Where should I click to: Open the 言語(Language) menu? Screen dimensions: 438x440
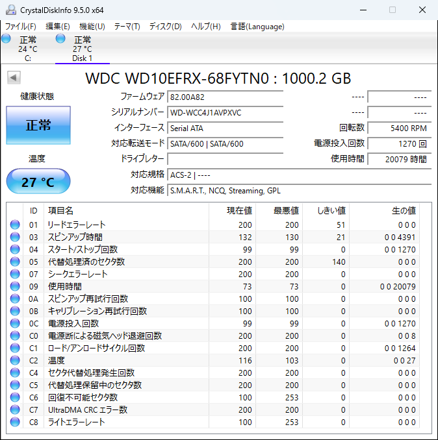coord(257,27)
